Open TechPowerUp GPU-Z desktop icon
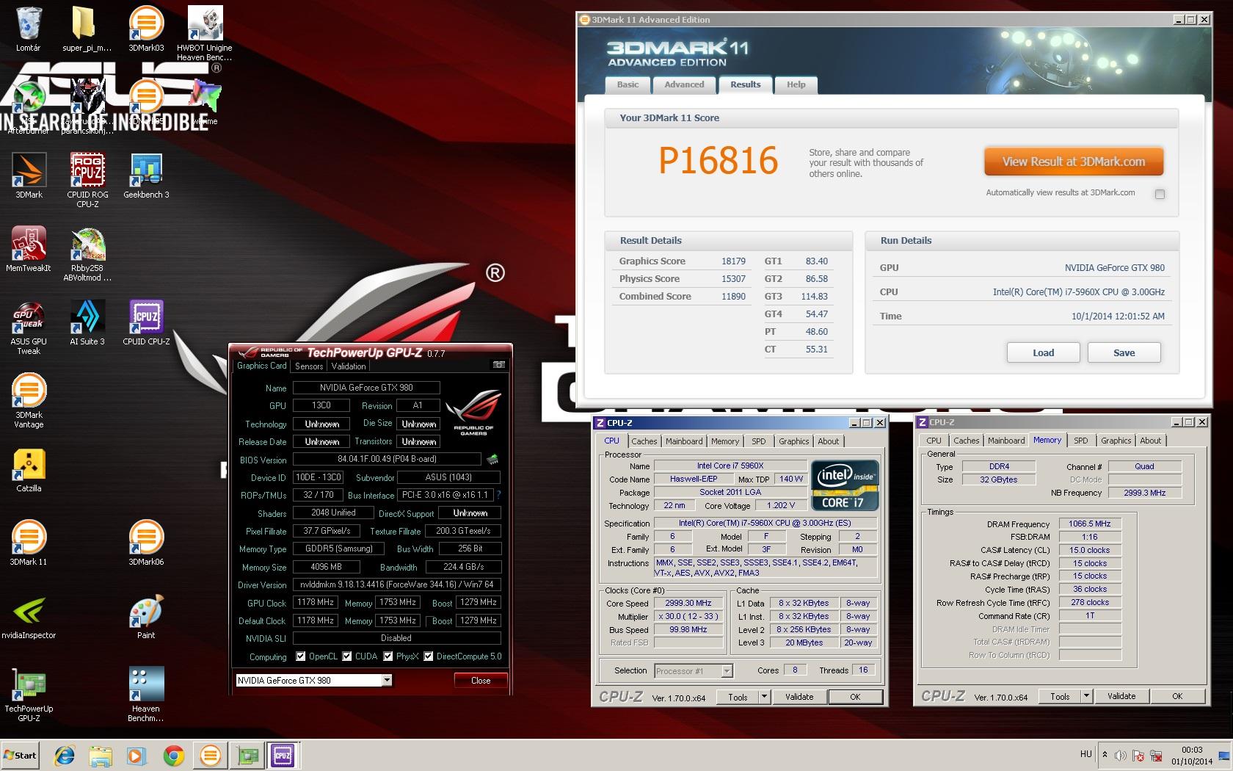This screenshot has width=1233, height=771. coord(29,695)
